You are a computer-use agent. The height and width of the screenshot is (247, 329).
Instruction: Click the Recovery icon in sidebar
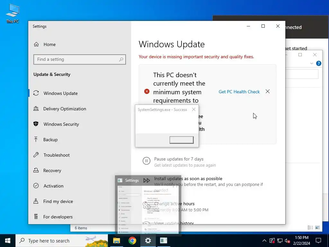point(36,170)
